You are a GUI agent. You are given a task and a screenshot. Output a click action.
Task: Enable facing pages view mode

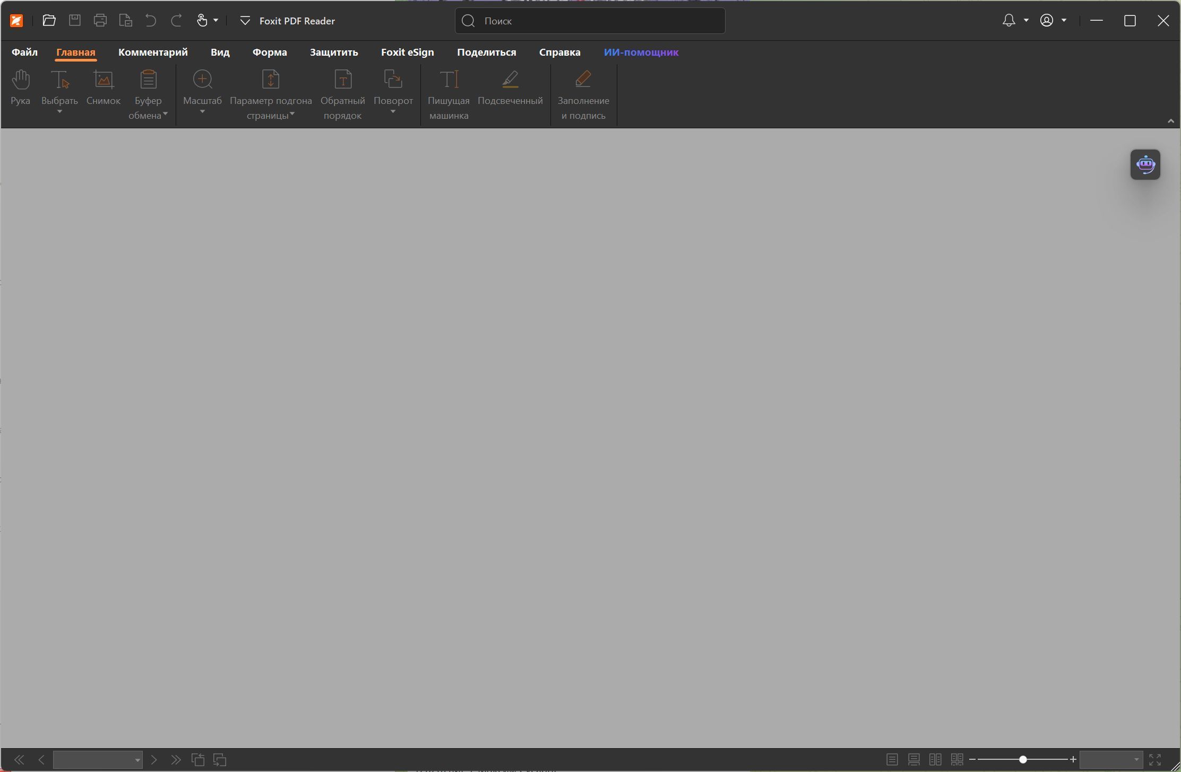[x=935, y=760]
